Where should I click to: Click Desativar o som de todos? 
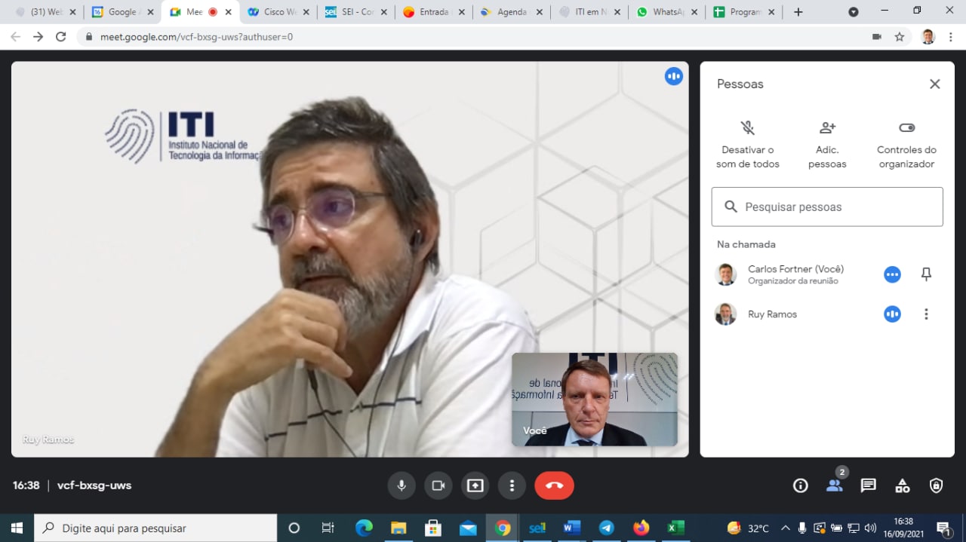click(x=747, y=145)
